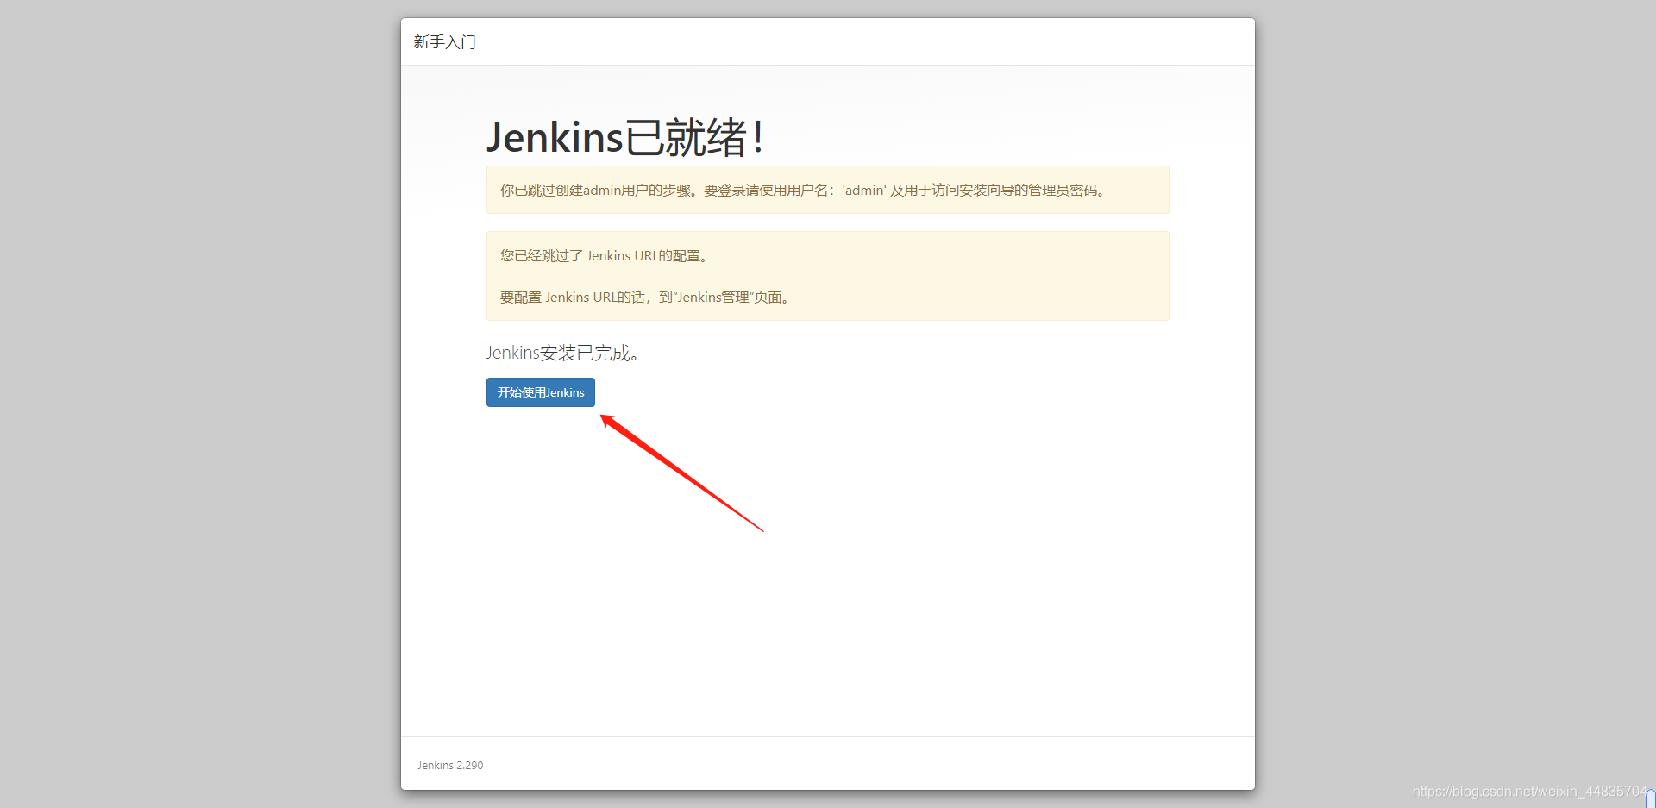Click the 开始使用Jenkins button
Viewport: 1656px width, 808px height.
[541, 392]
